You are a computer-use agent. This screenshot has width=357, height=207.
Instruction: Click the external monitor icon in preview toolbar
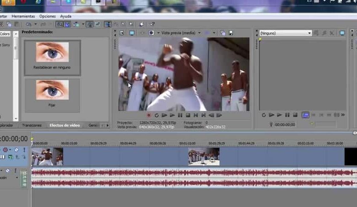pos(132,33)
